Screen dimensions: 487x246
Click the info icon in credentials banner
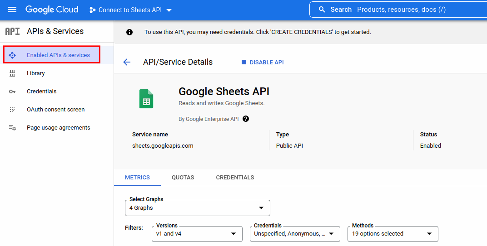[129, 32]
